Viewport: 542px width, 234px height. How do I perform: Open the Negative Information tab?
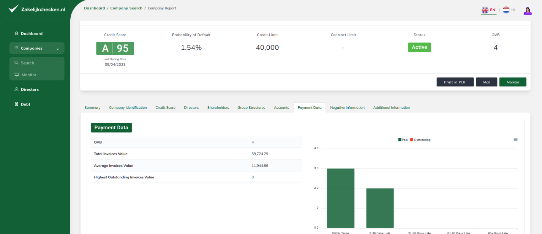coord(347,108)
